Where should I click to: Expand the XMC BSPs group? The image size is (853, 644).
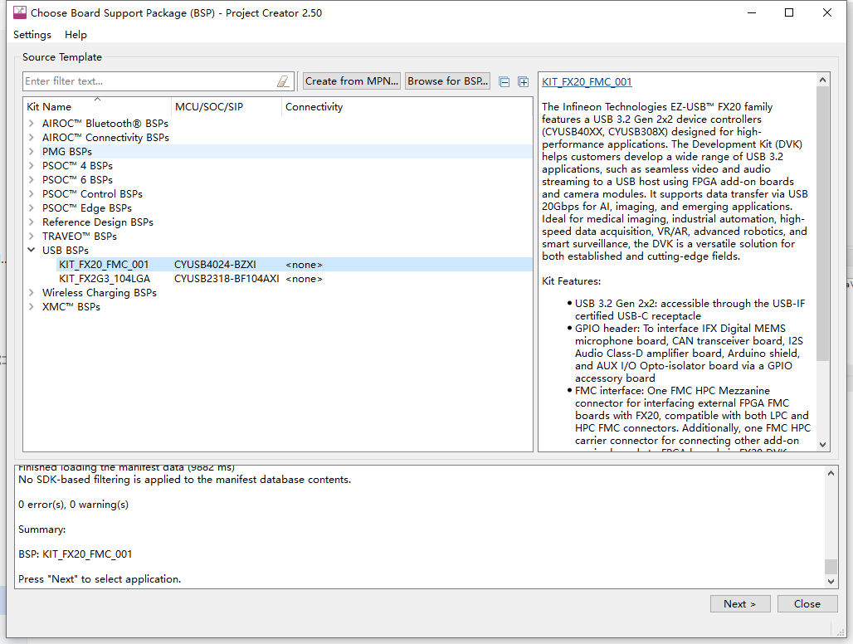coord(32,307)
